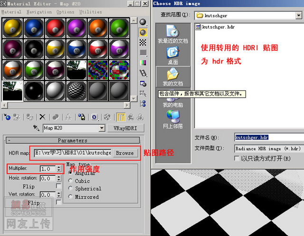Click the Go Forward to Sibling icon

tap(140, 117)
